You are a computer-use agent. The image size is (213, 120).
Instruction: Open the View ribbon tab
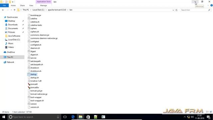pyautogui.click(x=31, y=5)
